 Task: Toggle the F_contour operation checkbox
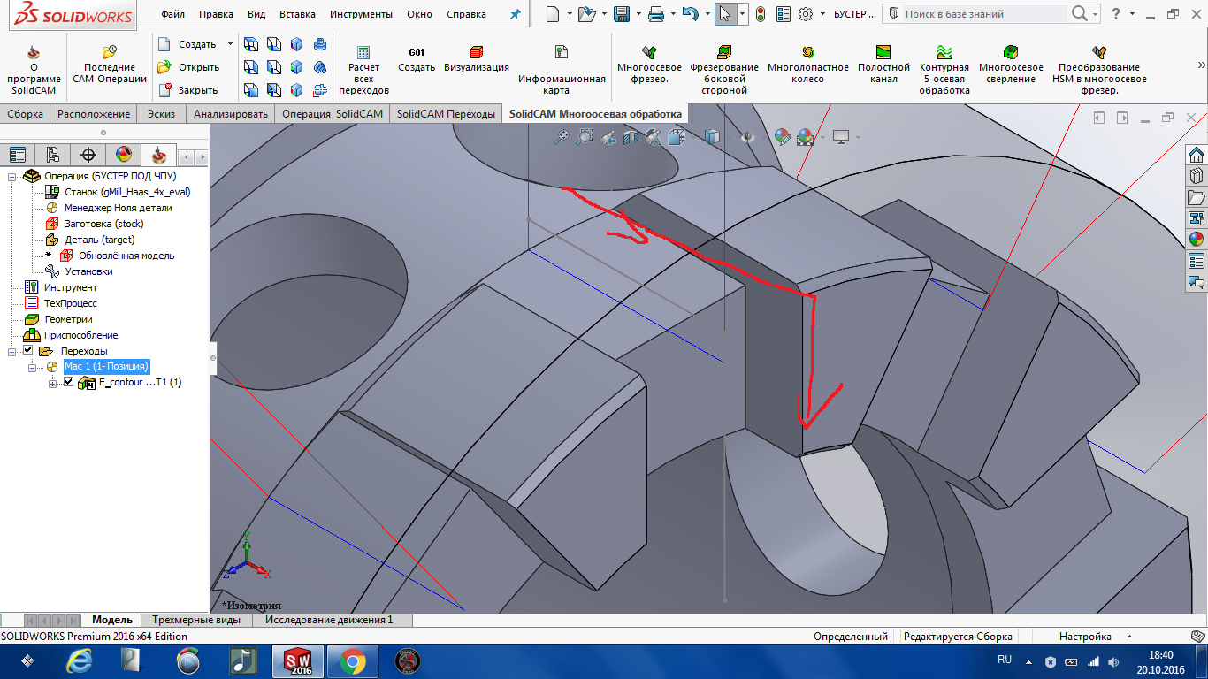(x=69, y=383)
